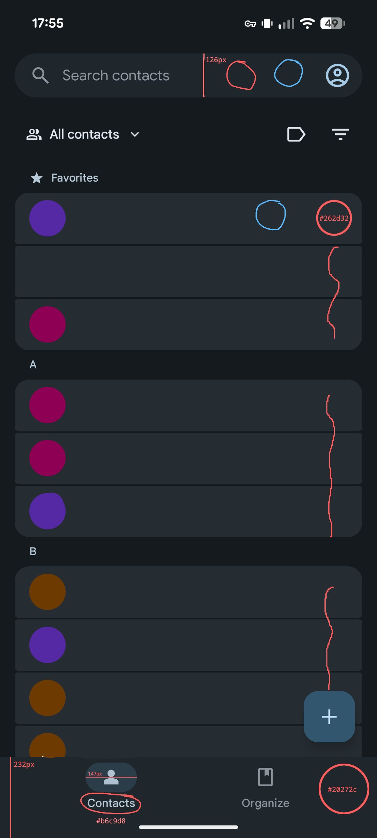Screen dimensions: 377x838
Task: Focus the Search contacts field
Action: [116, 75]
